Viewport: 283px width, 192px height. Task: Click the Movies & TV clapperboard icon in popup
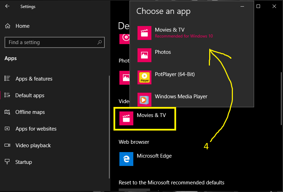tap(144, 33)
